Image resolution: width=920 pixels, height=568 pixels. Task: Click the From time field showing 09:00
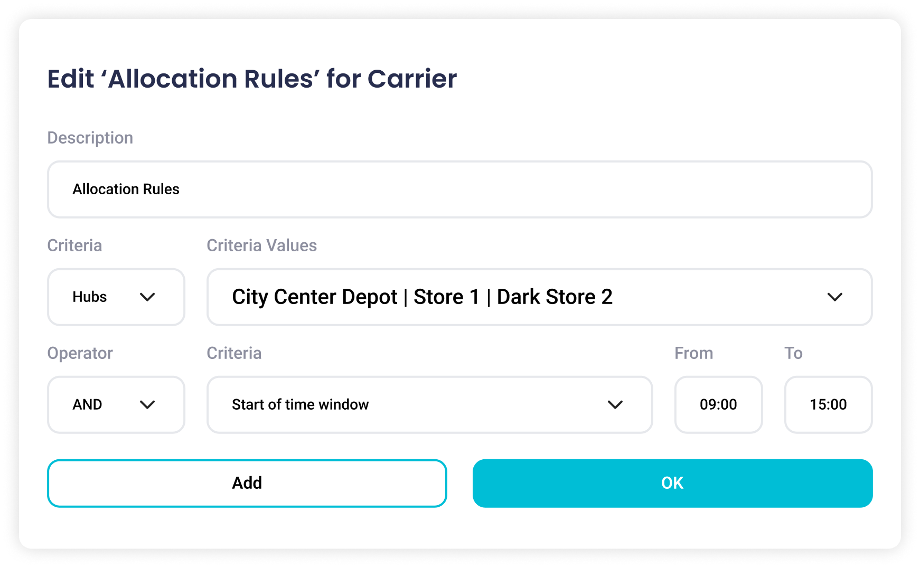tap(718, 405)
